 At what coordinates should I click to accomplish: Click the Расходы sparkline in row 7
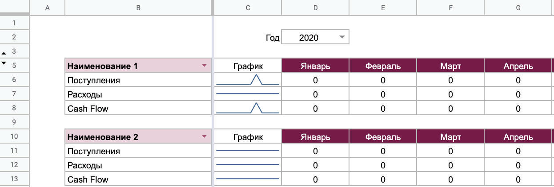(x=248, y=94)
